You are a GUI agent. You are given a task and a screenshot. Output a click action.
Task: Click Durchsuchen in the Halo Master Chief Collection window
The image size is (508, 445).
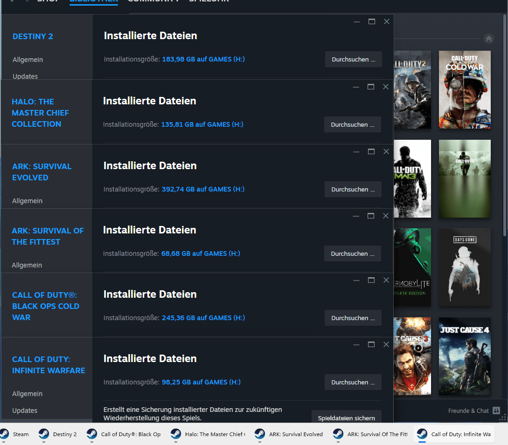[x=352, y=124]
